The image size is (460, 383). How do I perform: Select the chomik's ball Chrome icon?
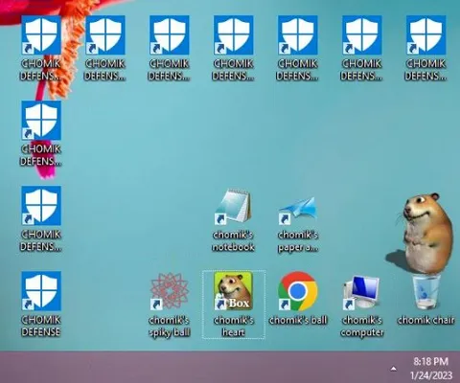coord(298,291)
